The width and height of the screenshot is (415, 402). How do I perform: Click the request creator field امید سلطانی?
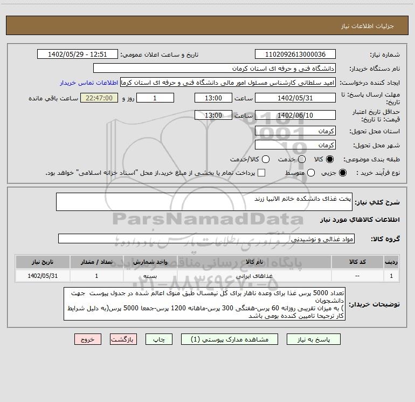228,83
